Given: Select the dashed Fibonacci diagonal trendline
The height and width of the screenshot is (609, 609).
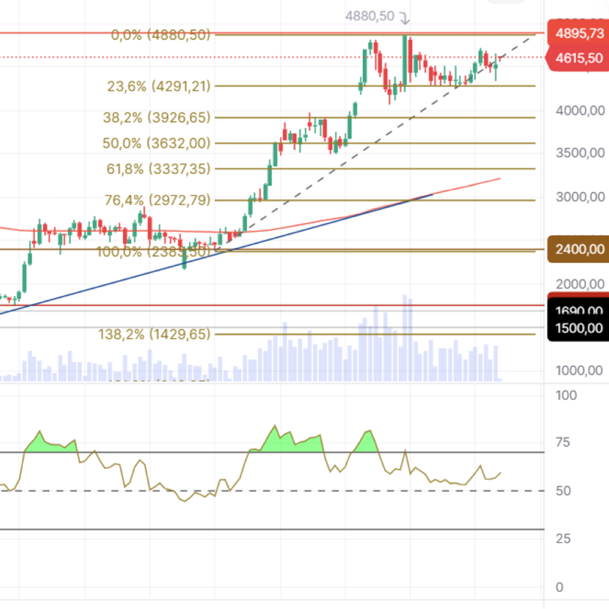Looking at the screenshot, I should (x=373, y=144).
